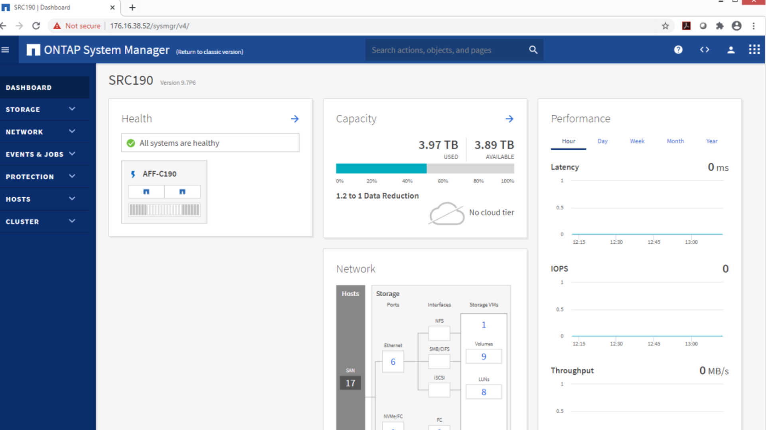Click the no cloud tier icon
The height and width of the screenshot is (430, 766).
click(x=447, y=213)
